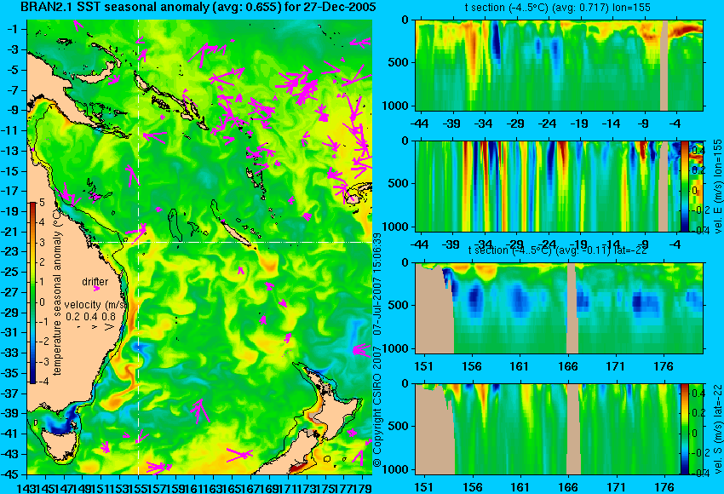Click the "176" label under the south velocity section

664,487
